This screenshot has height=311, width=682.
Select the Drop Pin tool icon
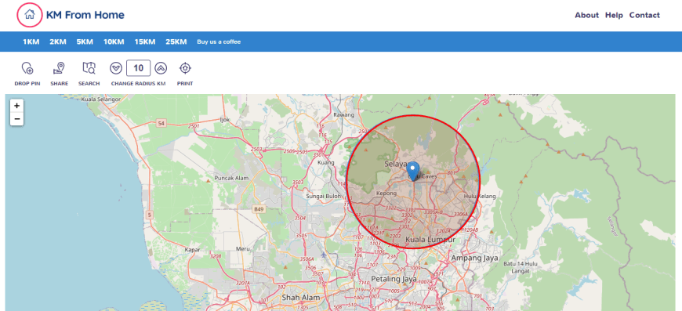[x=27, y=68]
